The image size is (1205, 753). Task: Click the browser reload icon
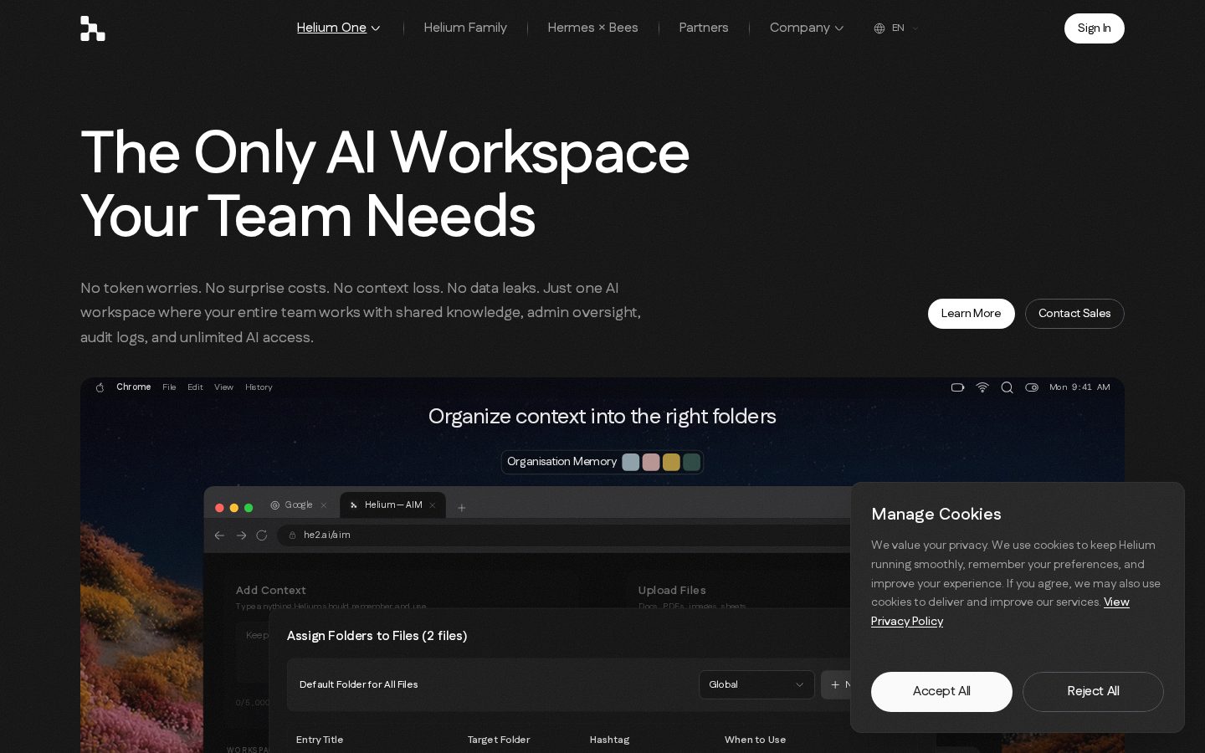(x=262, y=535)
